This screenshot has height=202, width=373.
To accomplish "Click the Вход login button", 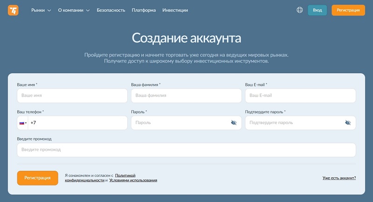I will pos(317,10).
